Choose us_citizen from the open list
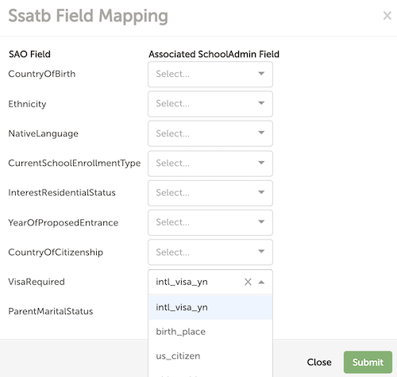This screenshot has width=397, height=377. [x=210, y=356]
